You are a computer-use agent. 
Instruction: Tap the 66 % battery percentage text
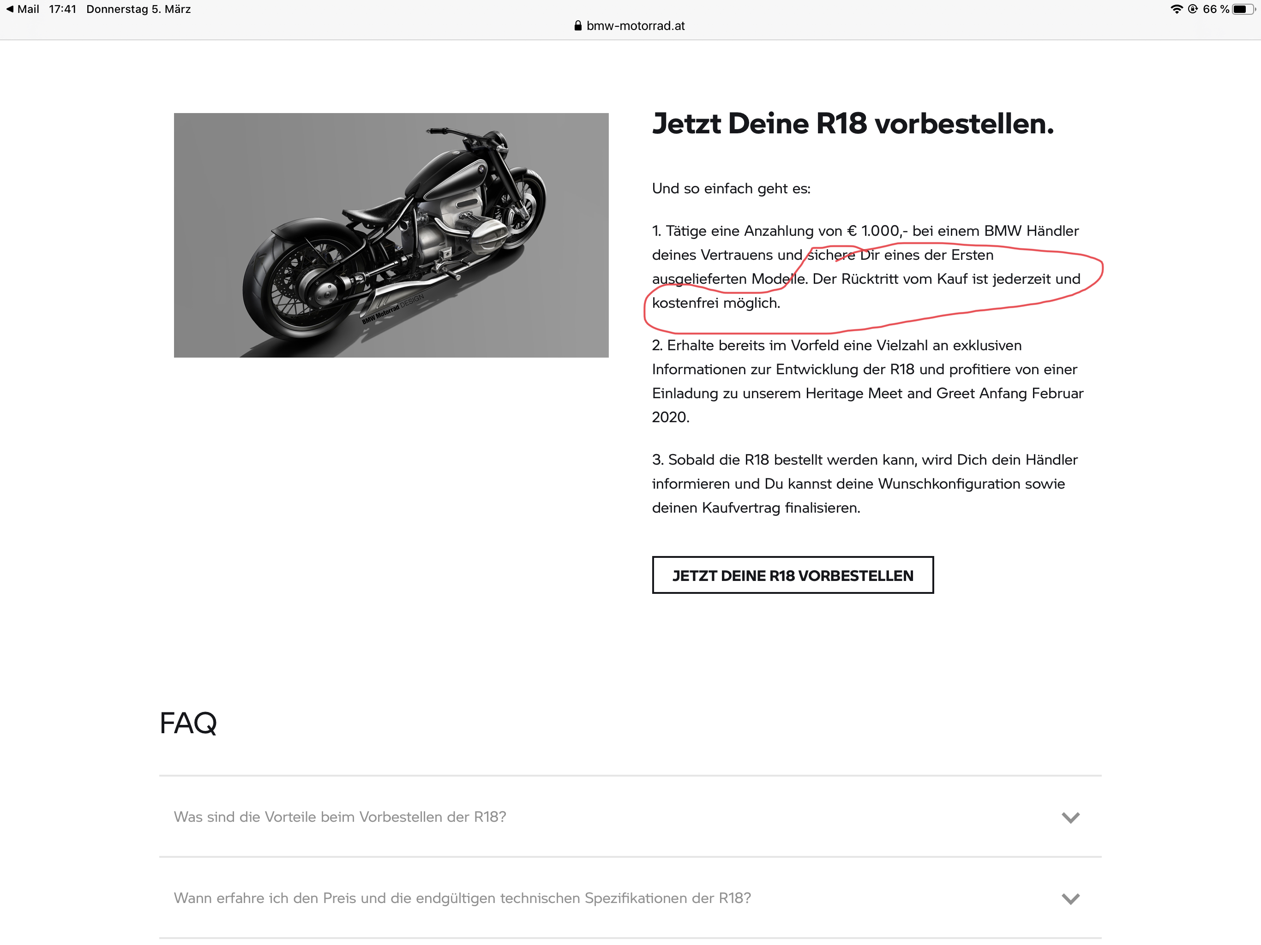pos(1216,9)
